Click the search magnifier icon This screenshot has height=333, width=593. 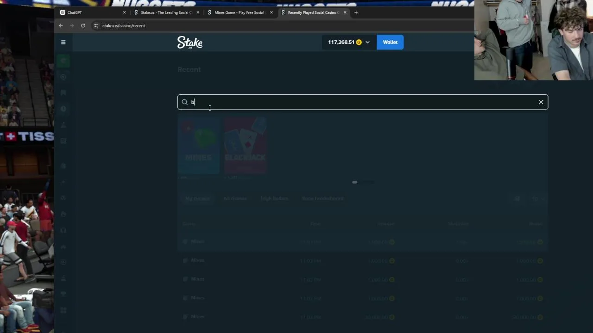[x=184, y=102]
